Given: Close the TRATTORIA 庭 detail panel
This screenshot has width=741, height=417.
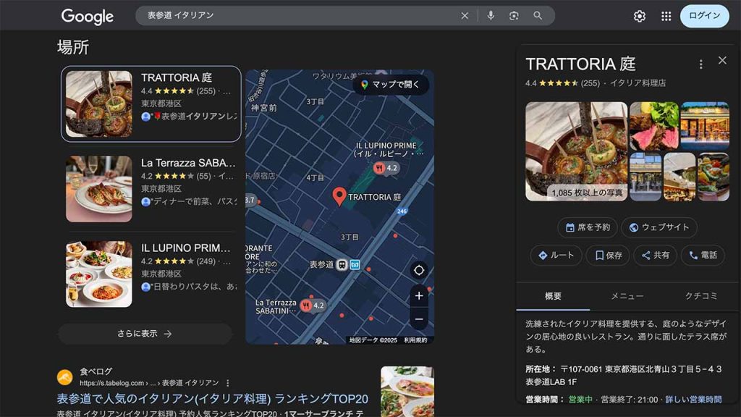Looking at the screenshot, I should (x=722, y=61).
